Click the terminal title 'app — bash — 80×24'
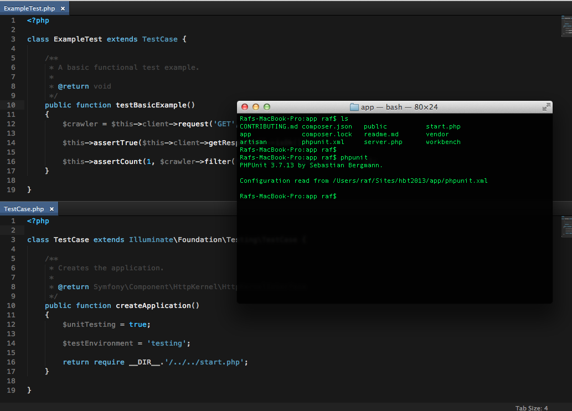This screenshot has height=411, width=572. [x=399, y=107]
